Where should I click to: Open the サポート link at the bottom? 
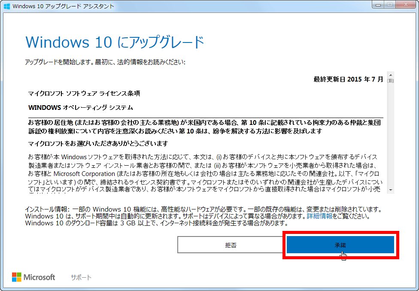pos(81,277)
